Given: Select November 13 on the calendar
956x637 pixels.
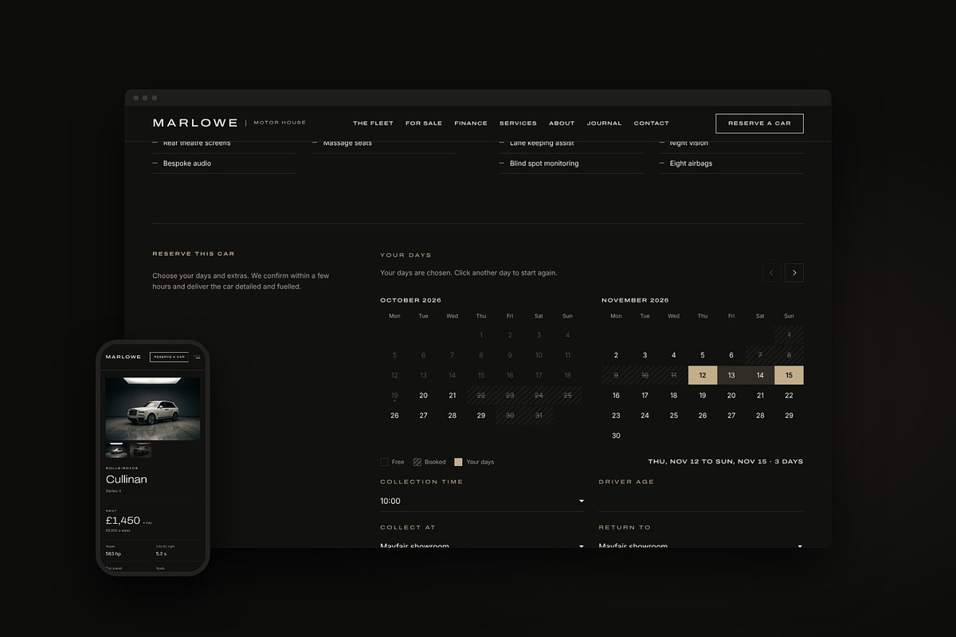Looking at the screenshot, I should 731,375.
